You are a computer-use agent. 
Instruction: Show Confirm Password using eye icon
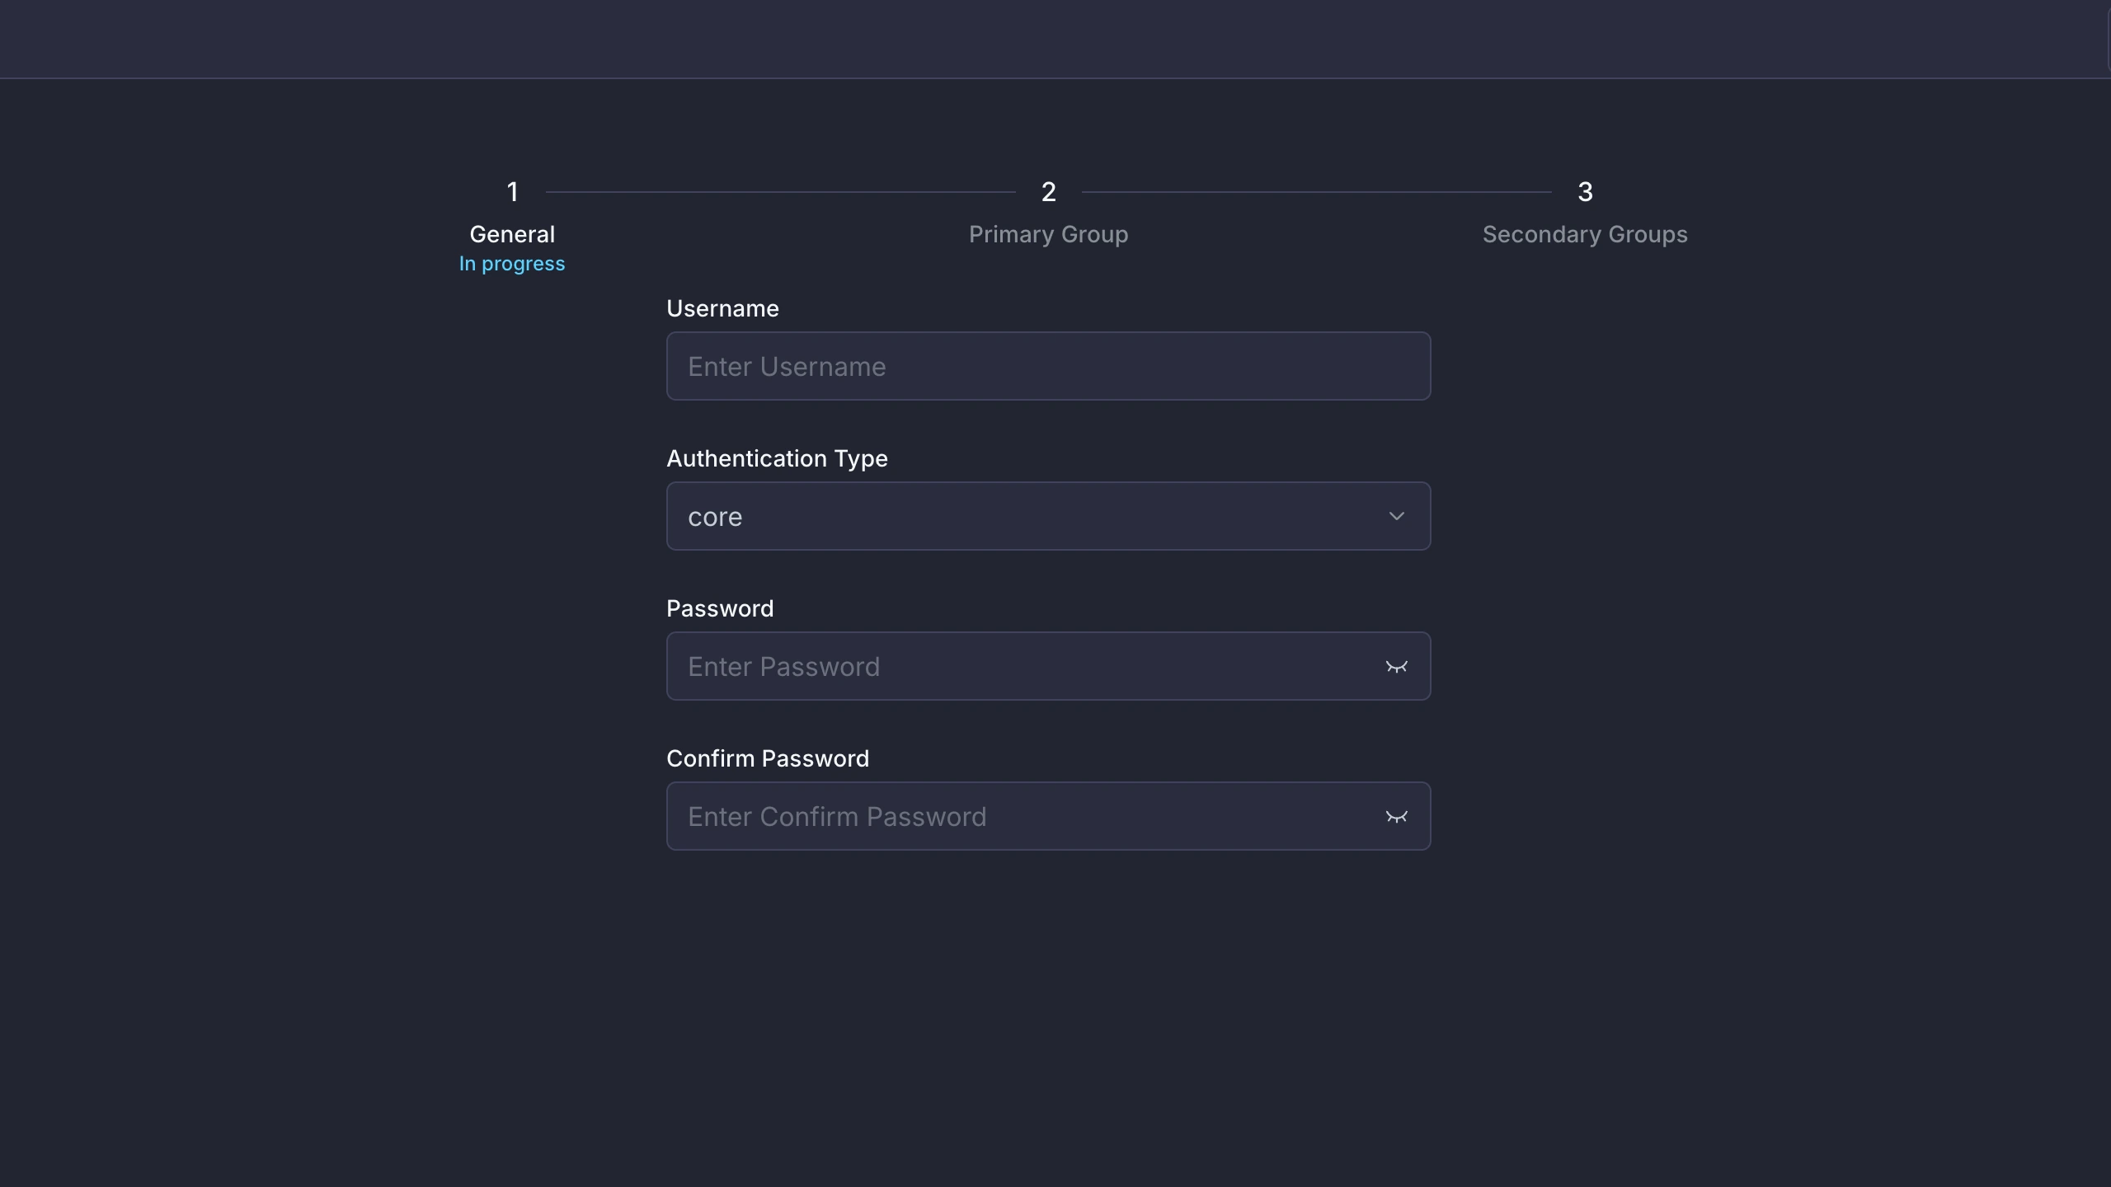coord(1396,816)
